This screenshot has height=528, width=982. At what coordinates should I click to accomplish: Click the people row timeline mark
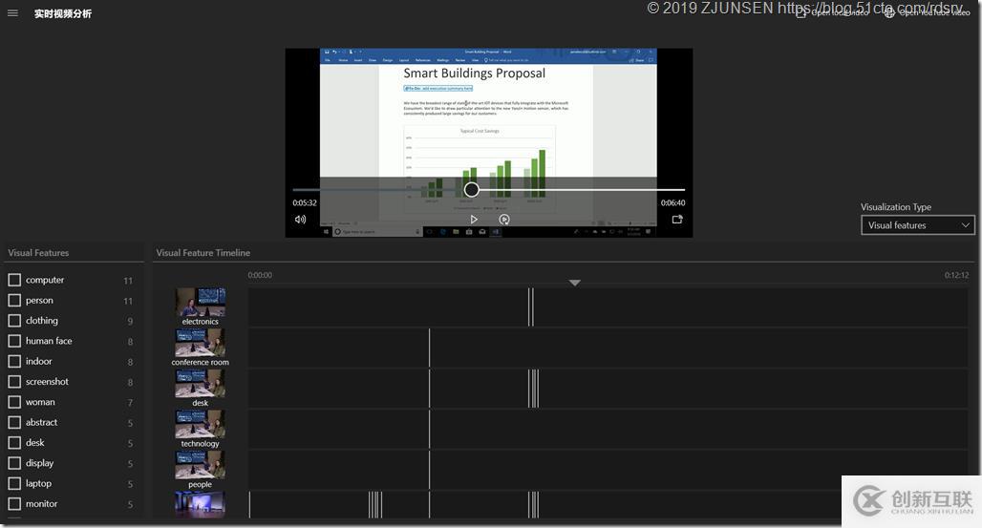(x=430, y=470)
